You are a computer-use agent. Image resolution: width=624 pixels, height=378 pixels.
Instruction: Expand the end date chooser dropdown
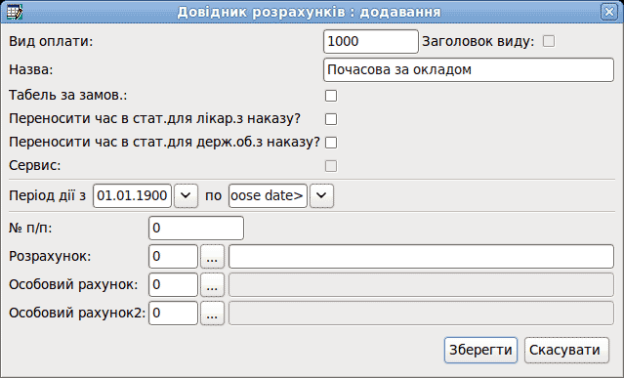click(321, 195)
